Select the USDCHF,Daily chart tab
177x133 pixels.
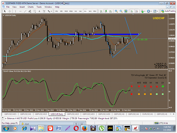[x=57, y=114]
